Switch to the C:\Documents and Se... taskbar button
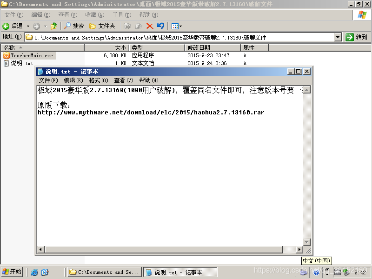This screenshot has width=372, height=279. tap(104, 272)
